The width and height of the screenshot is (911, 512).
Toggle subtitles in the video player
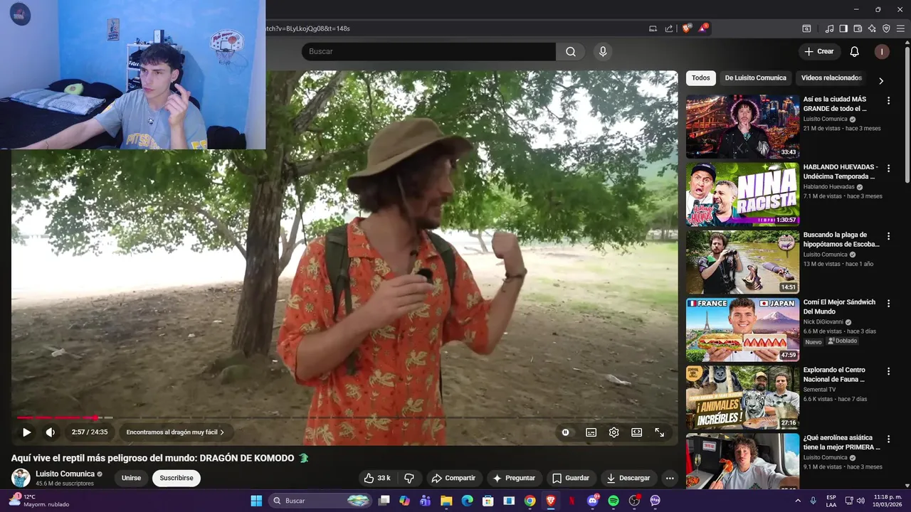click(591, 432)
